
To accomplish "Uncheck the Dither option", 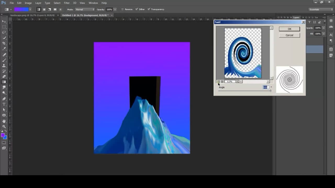I will coord(137,9).
